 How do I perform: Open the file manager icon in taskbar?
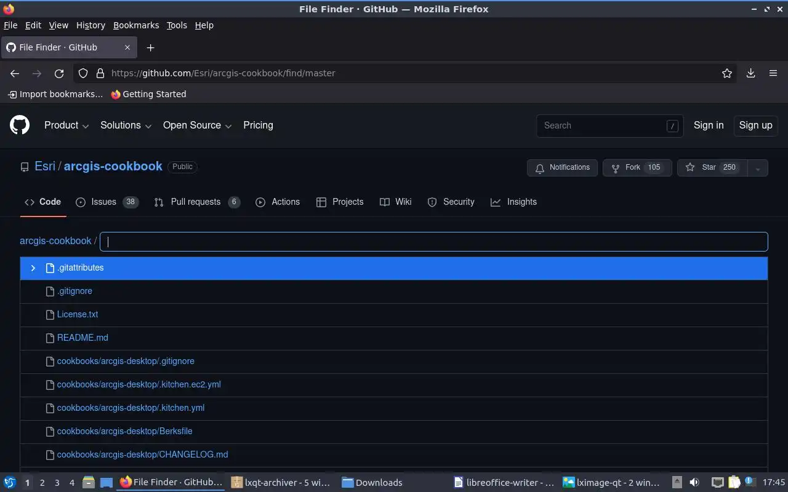click(89, 483)
